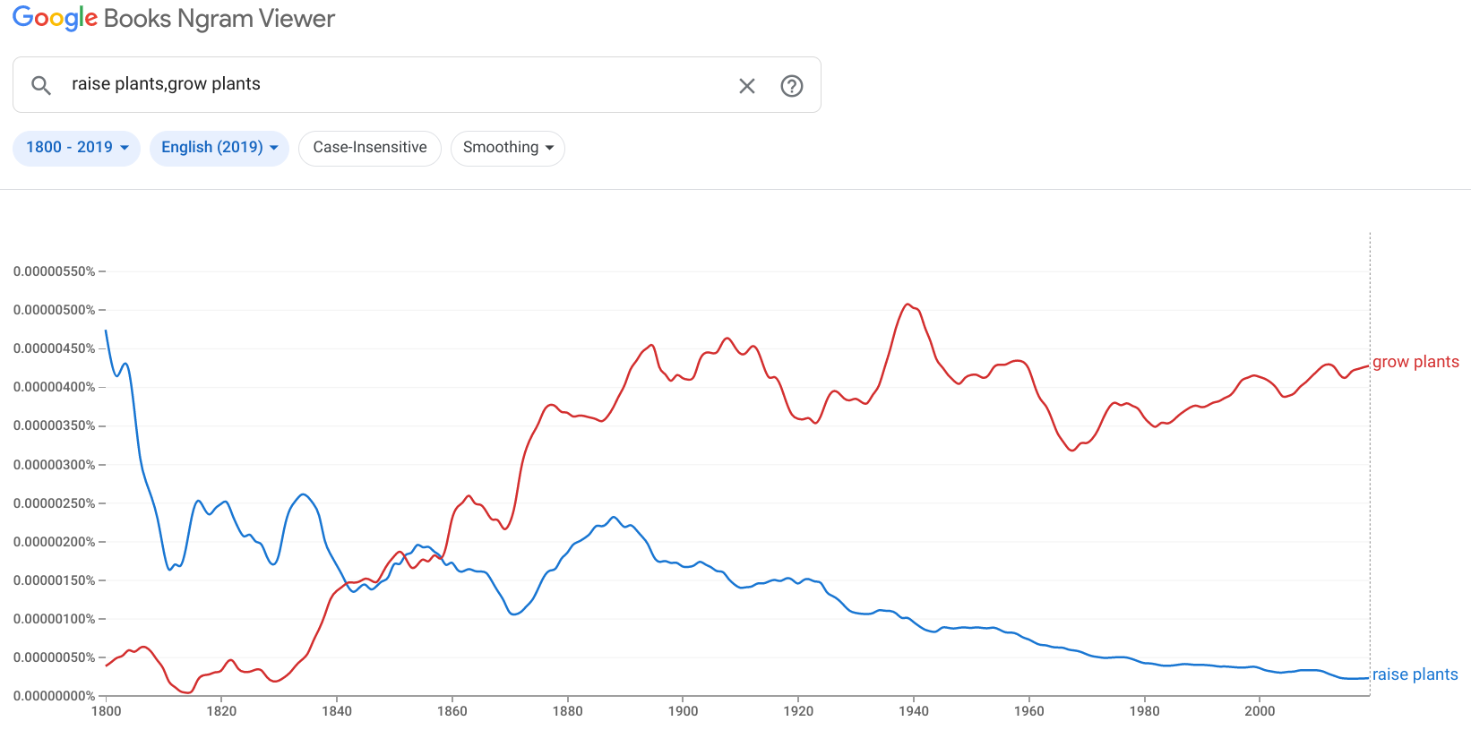Viewport: 1471px width, 730px height.
Task: Open the help question mark icon
Action: [792, 86]
